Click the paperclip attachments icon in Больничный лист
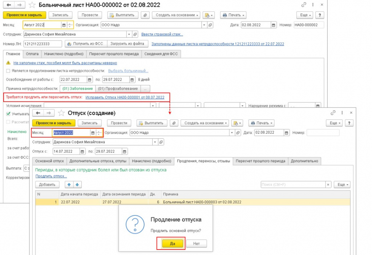 [145, 15]
